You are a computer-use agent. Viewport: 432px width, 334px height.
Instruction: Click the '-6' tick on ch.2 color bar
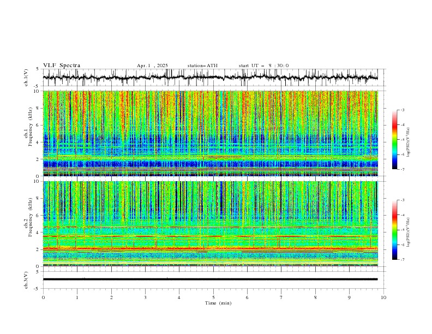click(403, 244)
